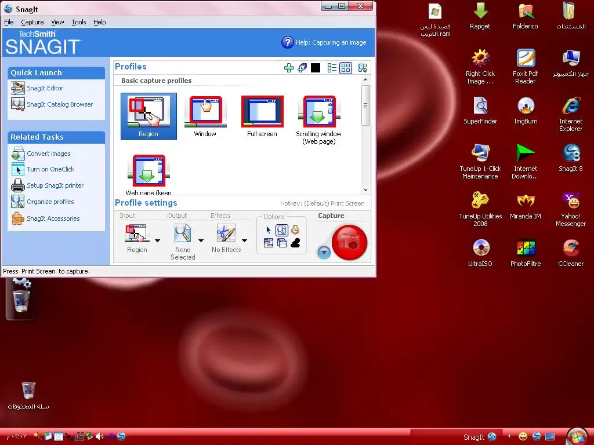The image size is (594, 445).
Task: Switch profiles to thumbnail view
Action: click(x=346, y=68)
